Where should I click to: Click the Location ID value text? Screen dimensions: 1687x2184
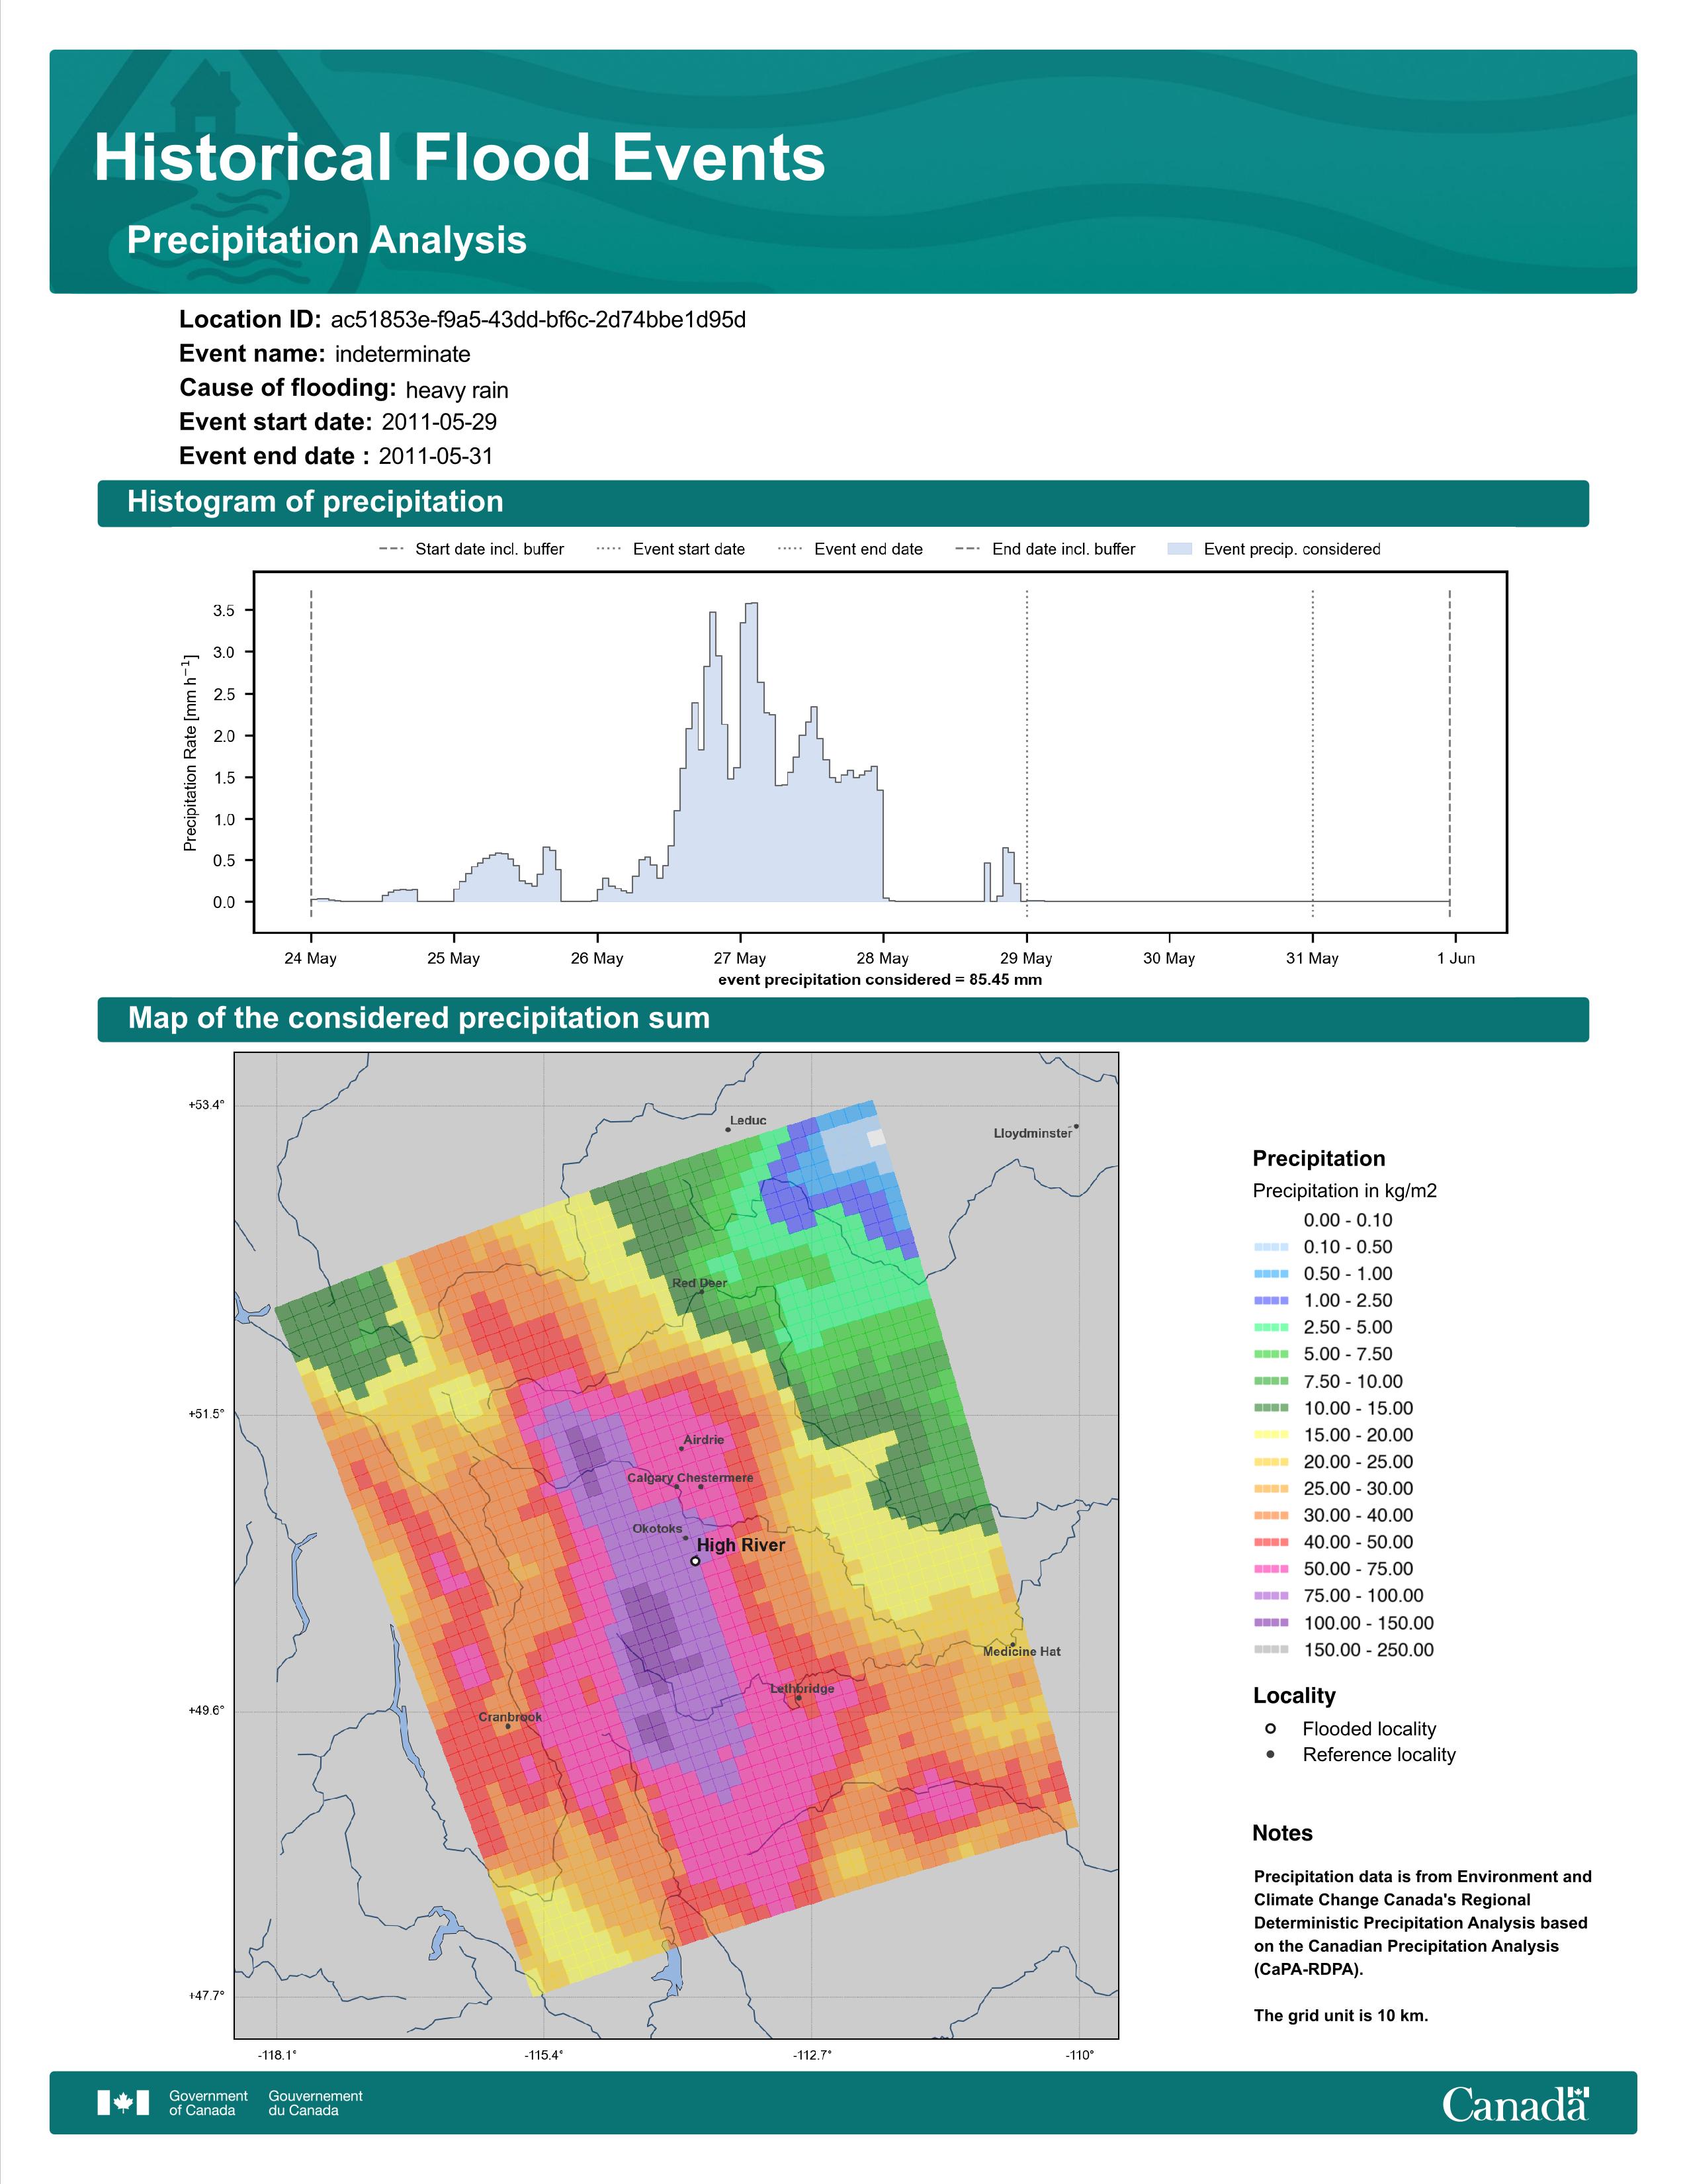coord(538,320)
